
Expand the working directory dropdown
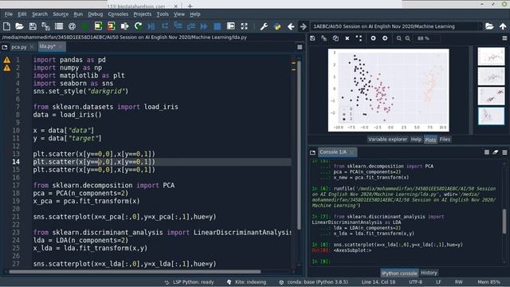(480, 26)
